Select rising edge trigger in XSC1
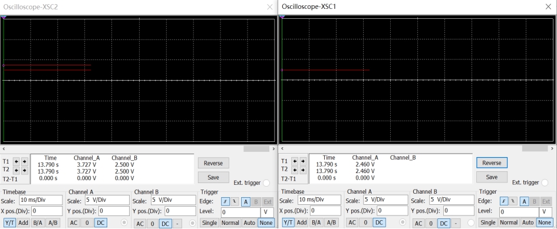Image resolution: width=557 pixels, height=229 pixels. [504, 201]
